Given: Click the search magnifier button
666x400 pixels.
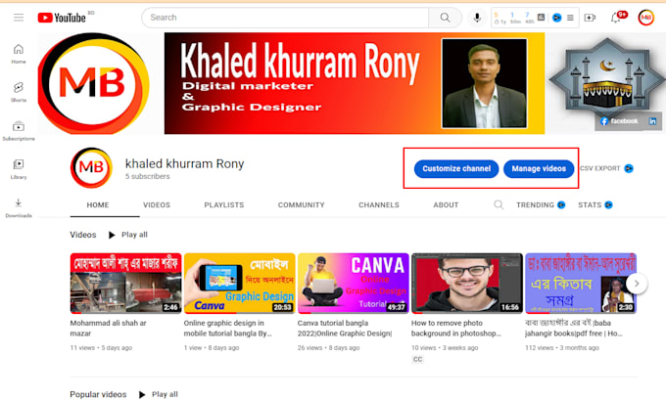Looking at the screenshot, I should pyautogui.click(x=445, y=18).
